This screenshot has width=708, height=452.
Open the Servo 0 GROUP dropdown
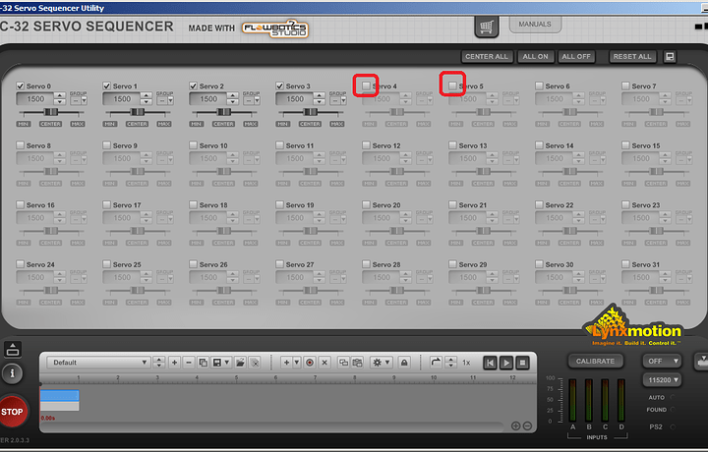point(79,100)
